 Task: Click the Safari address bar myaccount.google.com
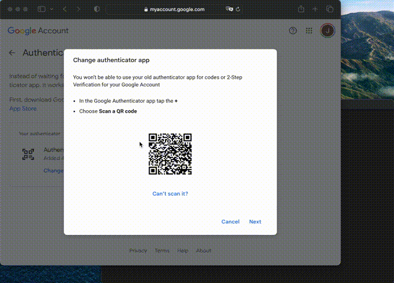point(175,10)
